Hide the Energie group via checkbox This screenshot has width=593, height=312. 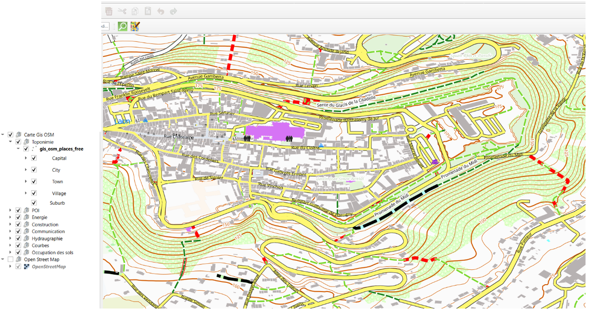(18, 217)
